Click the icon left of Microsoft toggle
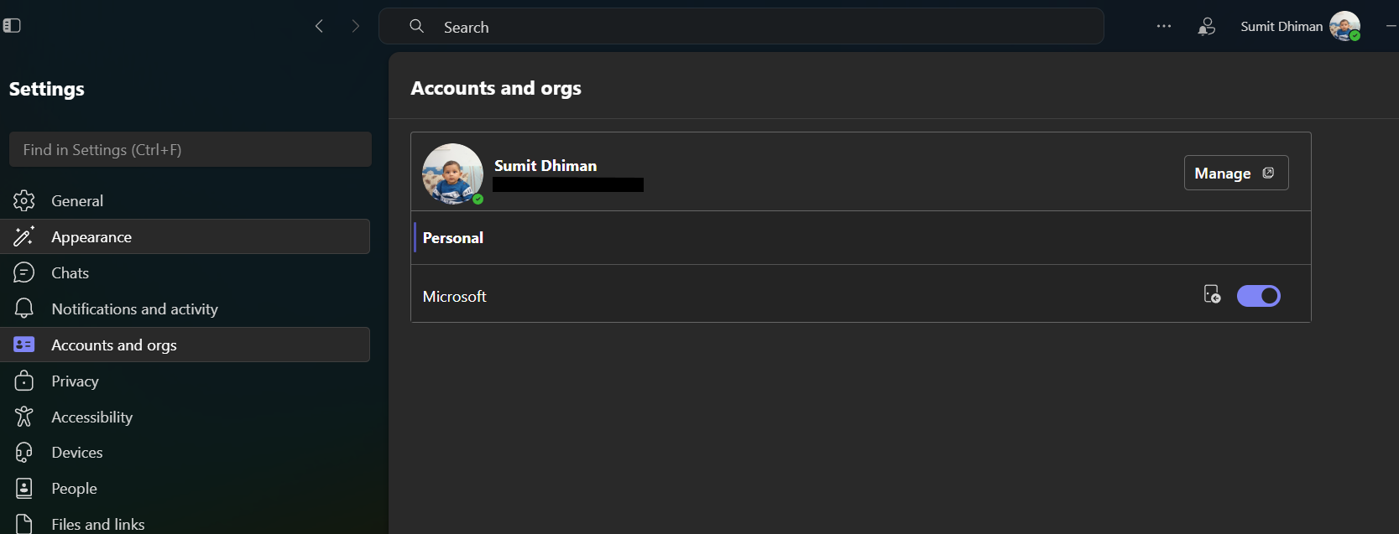Viewport: 1399px width, 534px height. 1212,294
